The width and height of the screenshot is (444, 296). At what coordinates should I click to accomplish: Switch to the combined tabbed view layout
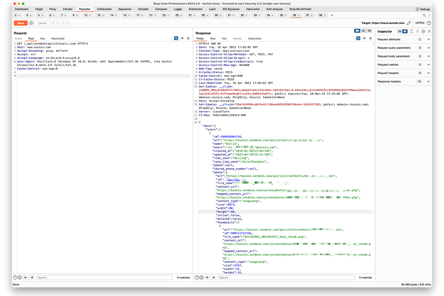[x=369, y=31]
